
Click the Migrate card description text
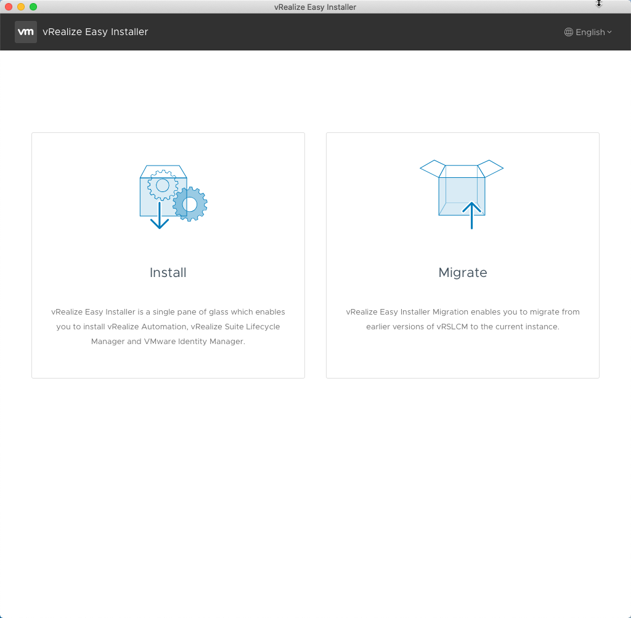(x=462, y=319)
